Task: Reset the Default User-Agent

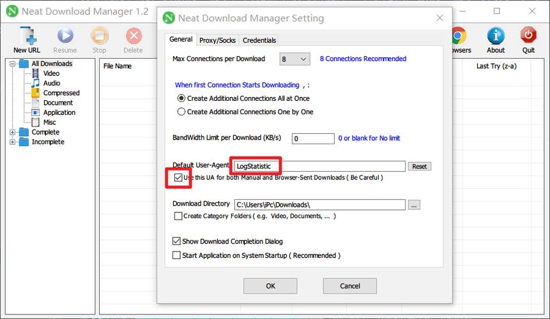Action: (x=420, y=167)
